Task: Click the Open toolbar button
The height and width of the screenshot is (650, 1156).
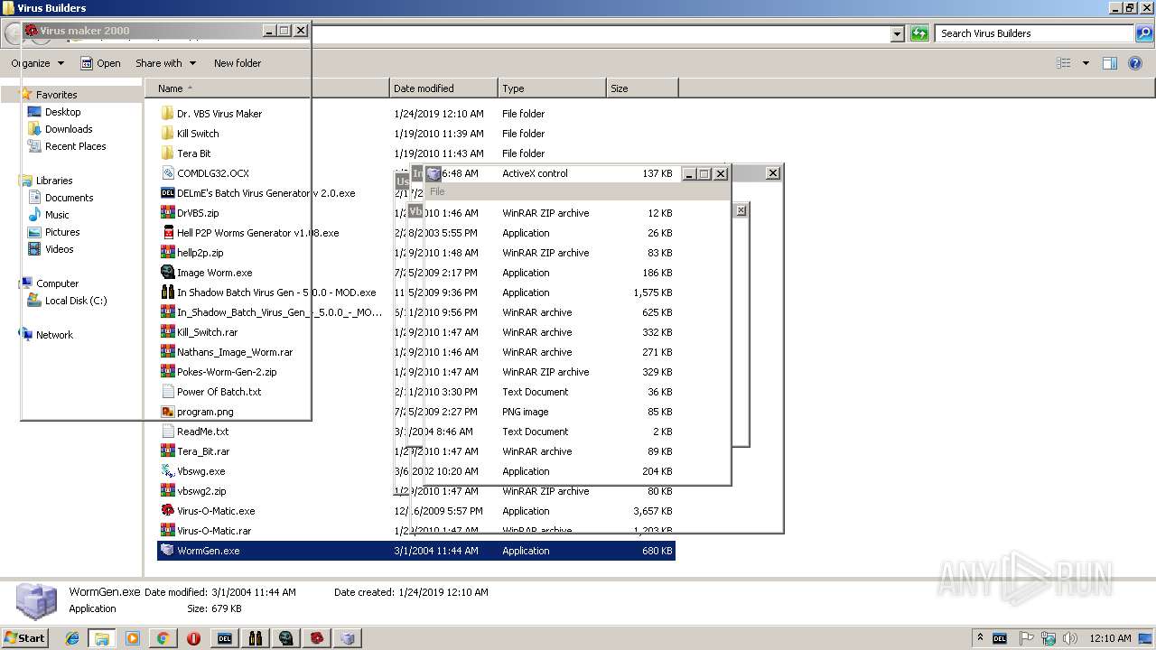Action: [x=100, y=63]
